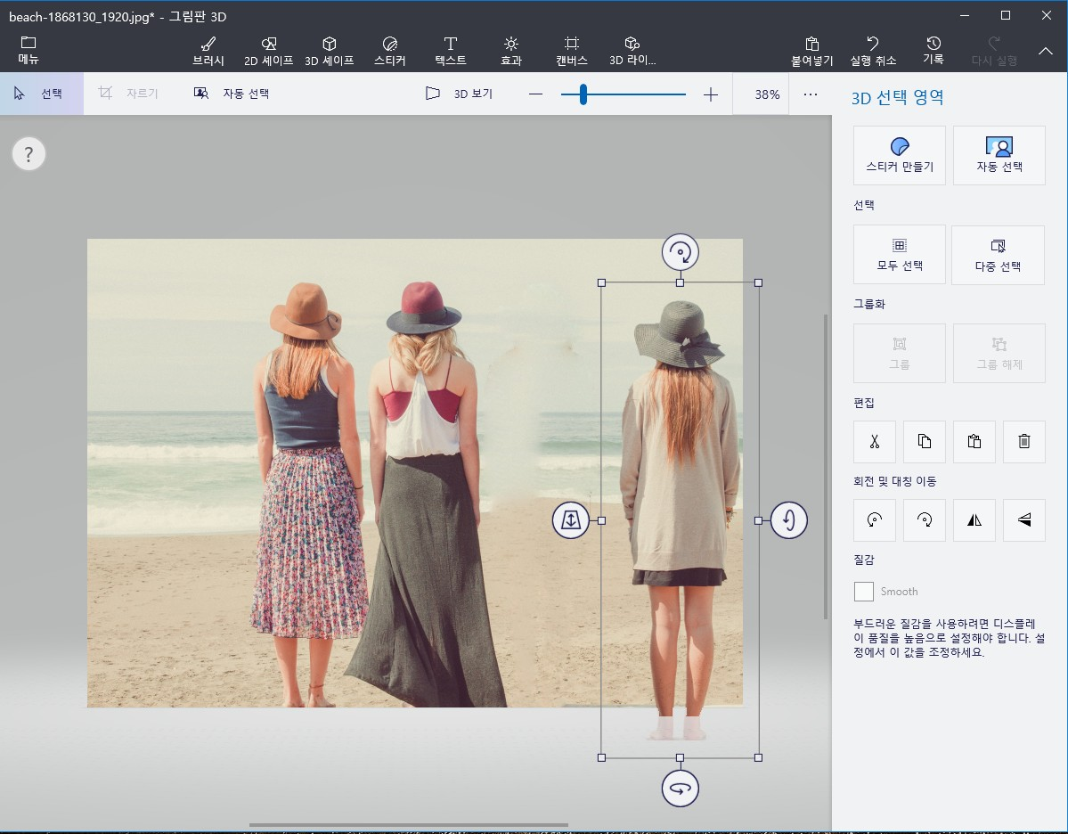Open the Effects (효과) tab
This screenshot has width=1068, height=834.
pyautogui.click(x=510, y=51)
